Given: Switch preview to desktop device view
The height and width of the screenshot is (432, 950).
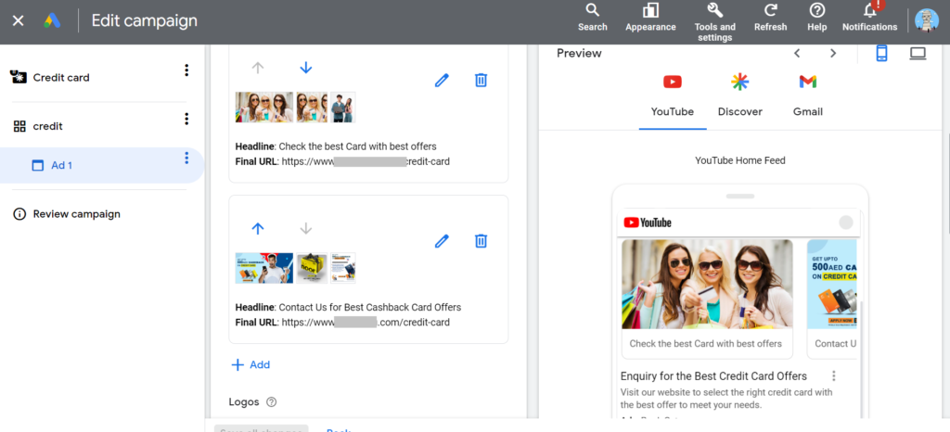Looking at the screenshot, I should (918, 54).
